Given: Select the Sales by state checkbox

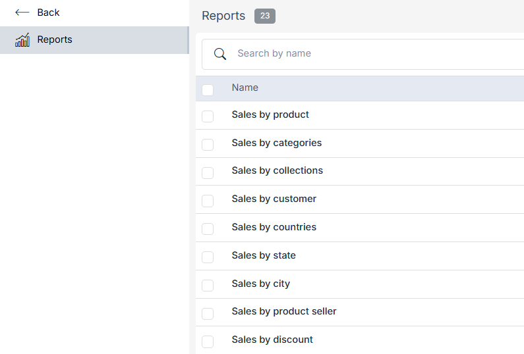Looking at the screenshot, I should coord(208,257).
